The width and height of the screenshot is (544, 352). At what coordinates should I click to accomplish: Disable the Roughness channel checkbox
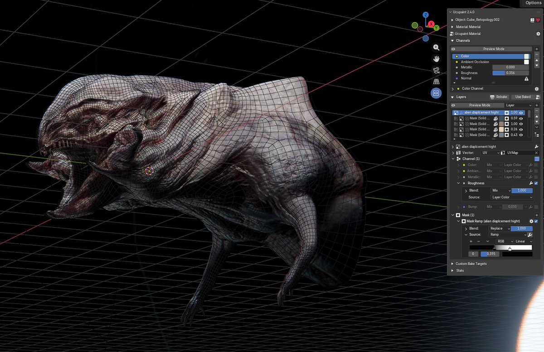coord(536,183)
